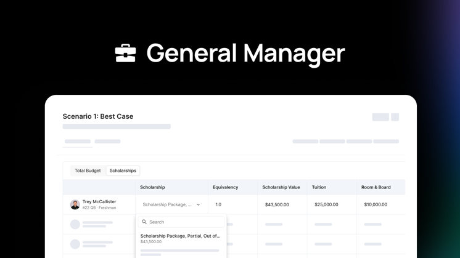Click the Scholarship Value column header
Image resolution: width=460 pixels, height=258 pixels.
(x=281, y=187)
